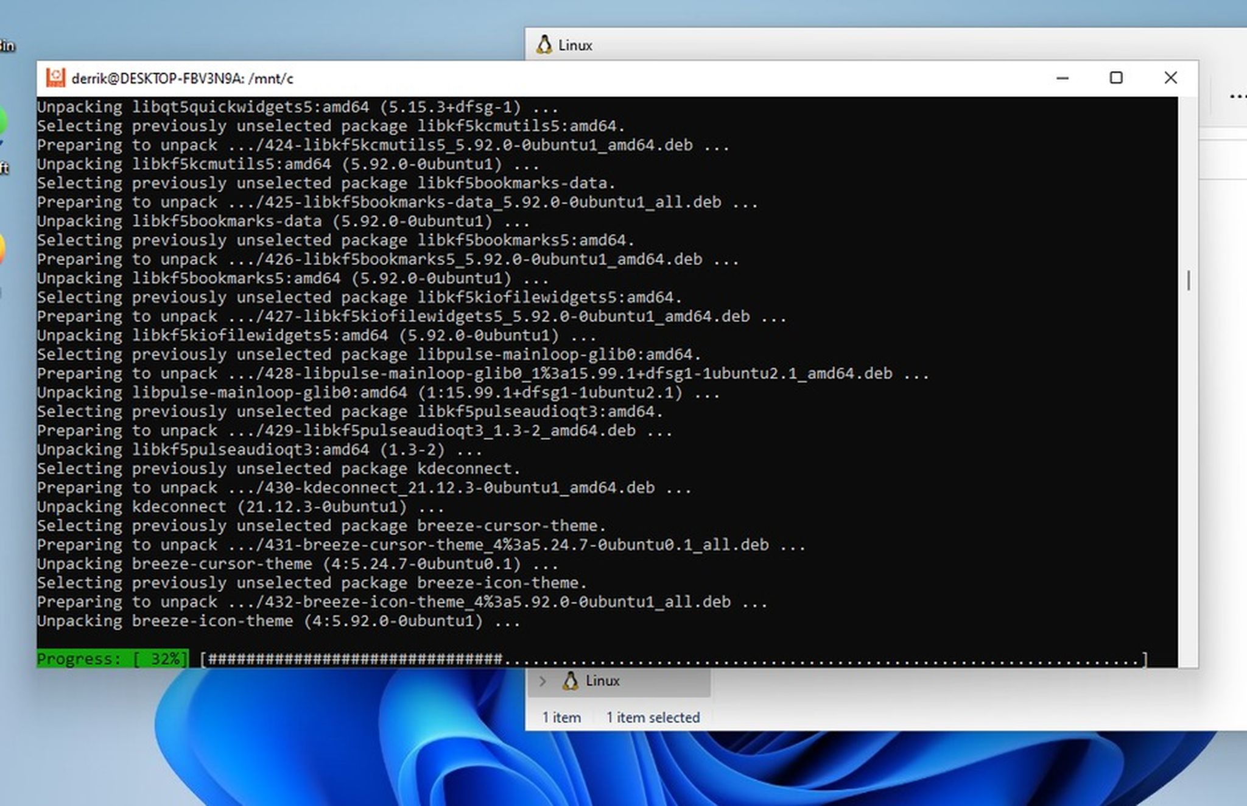1247x806 pixels.
Task: Close the derrik@DESKTOP terminal window
Action: (1170, 78)
